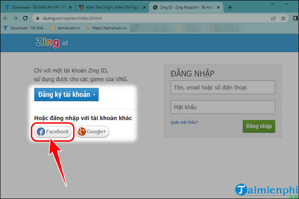Open the https://taimienphi.vn Google bookmark

click(106, 28)
